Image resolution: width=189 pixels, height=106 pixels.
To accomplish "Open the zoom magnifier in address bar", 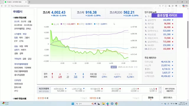I will click(160, 6).
